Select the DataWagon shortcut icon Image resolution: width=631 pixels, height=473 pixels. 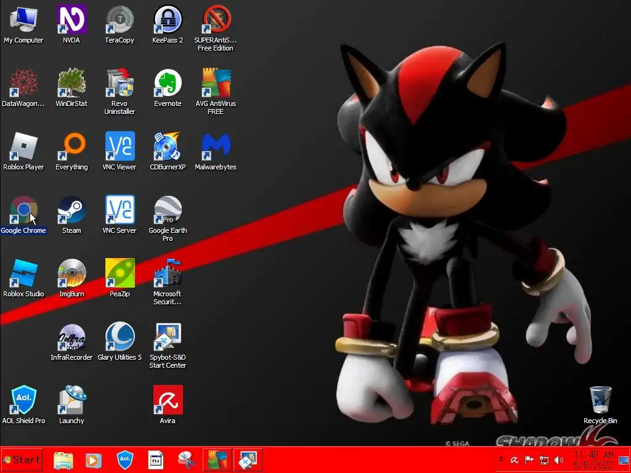[23, 88]
